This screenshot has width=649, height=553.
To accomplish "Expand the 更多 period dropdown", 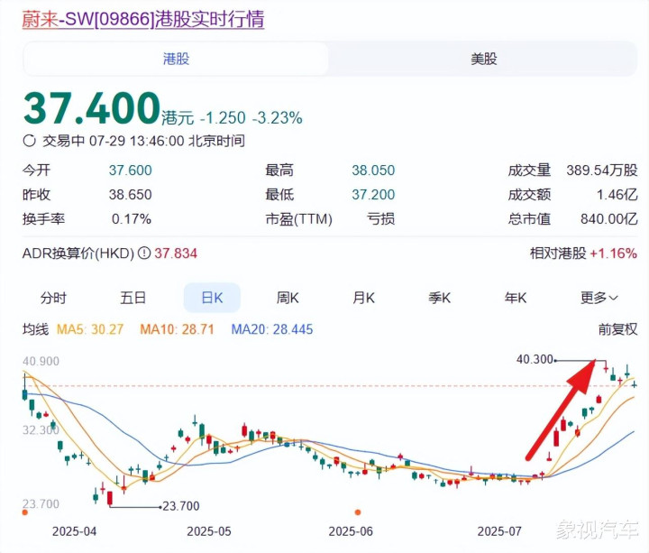I will (x=599, y=298).
